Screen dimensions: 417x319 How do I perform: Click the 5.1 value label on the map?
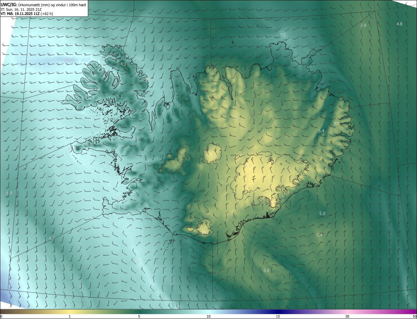coord(120,97)
